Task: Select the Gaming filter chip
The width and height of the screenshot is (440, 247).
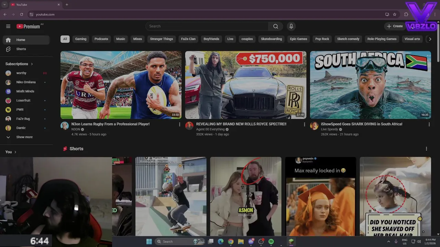Action: [81, 39]
